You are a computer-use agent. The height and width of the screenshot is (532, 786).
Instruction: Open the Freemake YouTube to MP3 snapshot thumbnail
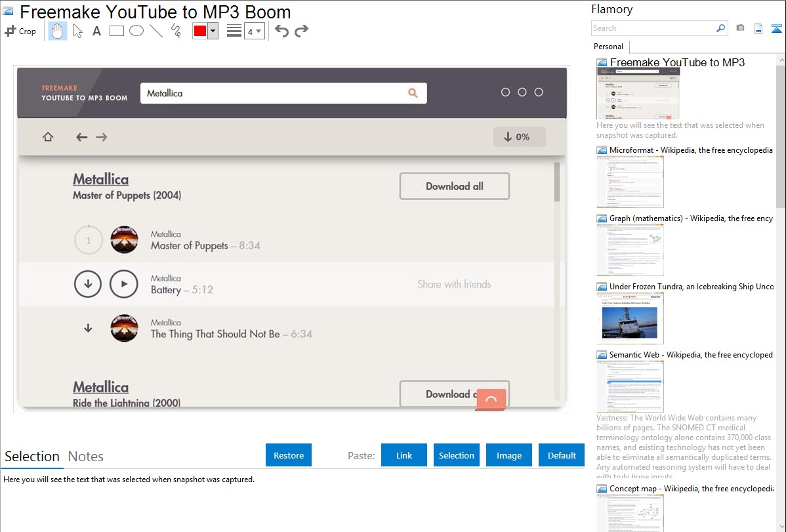(638, 94)
